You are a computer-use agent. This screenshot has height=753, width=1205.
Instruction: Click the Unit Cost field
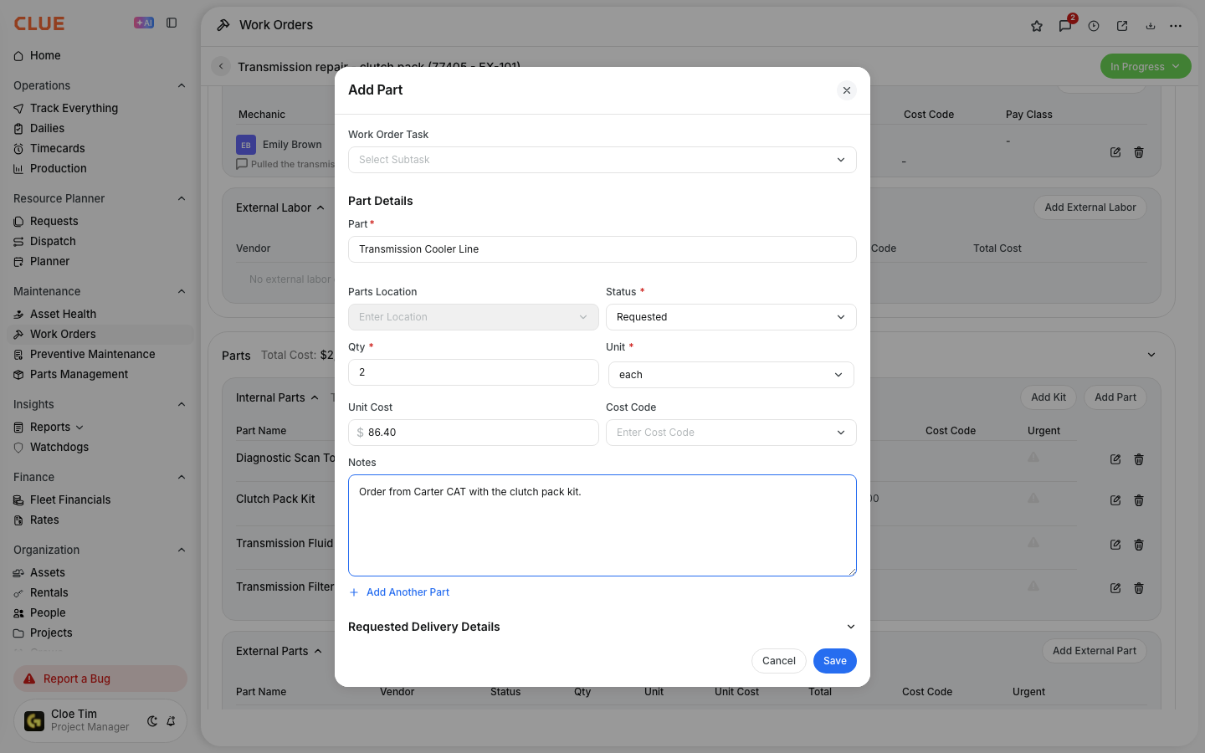click(x=474, y=433)
